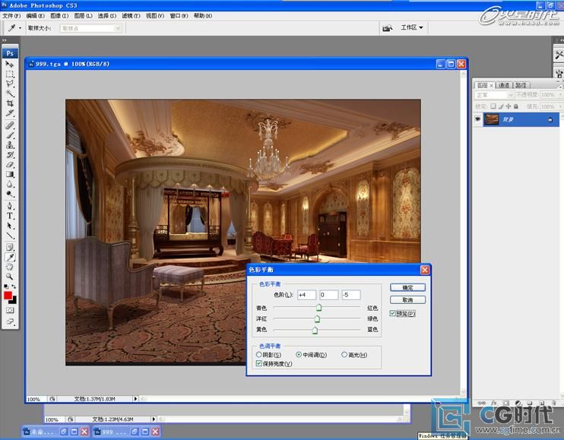Viewport: 564px width, 440px height.
Task: Select the Crop tool
Action: [x=10, y=103]
